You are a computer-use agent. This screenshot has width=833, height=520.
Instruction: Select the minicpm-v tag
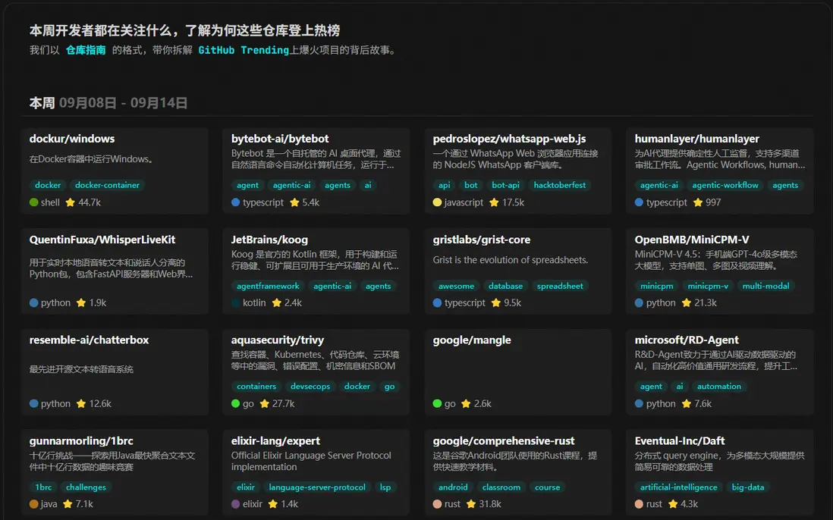(x=708, y=286)
